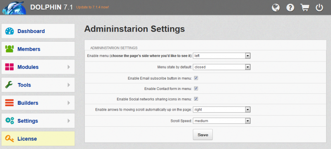331x149 pixels.
Task: Expand the Tools submenu arrow
Action: click(69, 85)
